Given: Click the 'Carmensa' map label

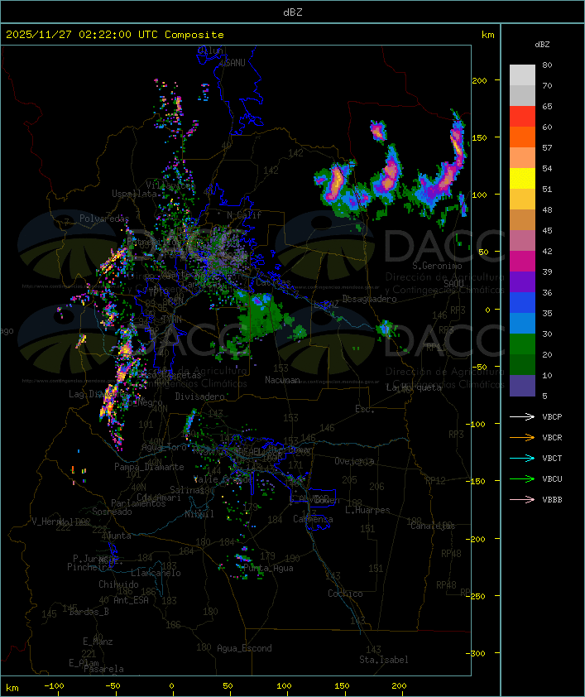Looking at the screenshot, I should (313, 519).
